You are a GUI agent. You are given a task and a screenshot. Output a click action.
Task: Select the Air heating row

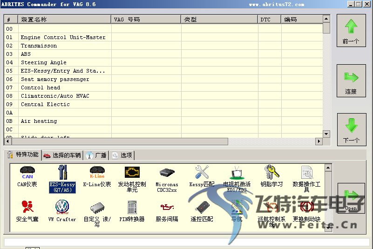point(163,121)
